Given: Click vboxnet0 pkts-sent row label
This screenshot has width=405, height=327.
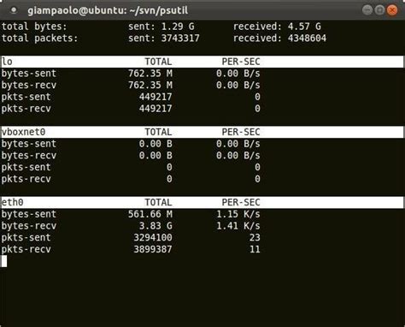Looking at the screenshot, I should pyautogui.click(x=26, y=167).
